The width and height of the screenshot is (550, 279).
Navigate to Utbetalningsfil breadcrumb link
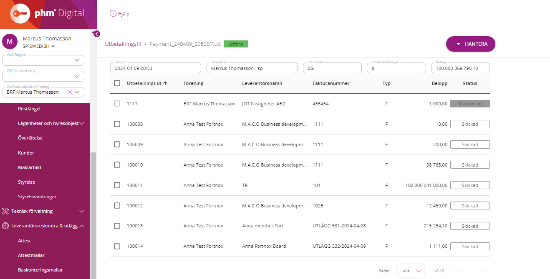point(123,44)
